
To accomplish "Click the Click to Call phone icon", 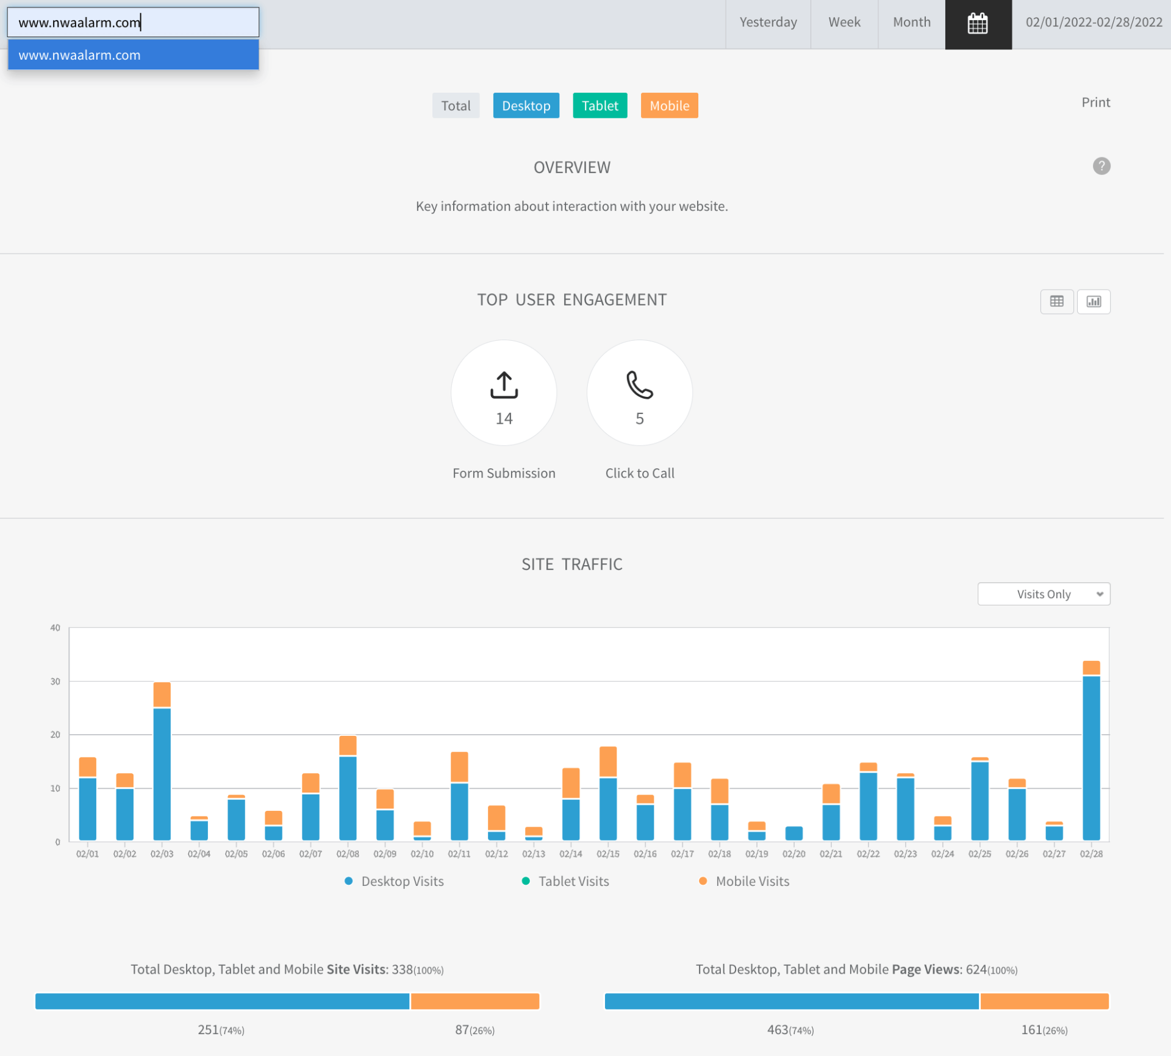I will pos(639,385).
